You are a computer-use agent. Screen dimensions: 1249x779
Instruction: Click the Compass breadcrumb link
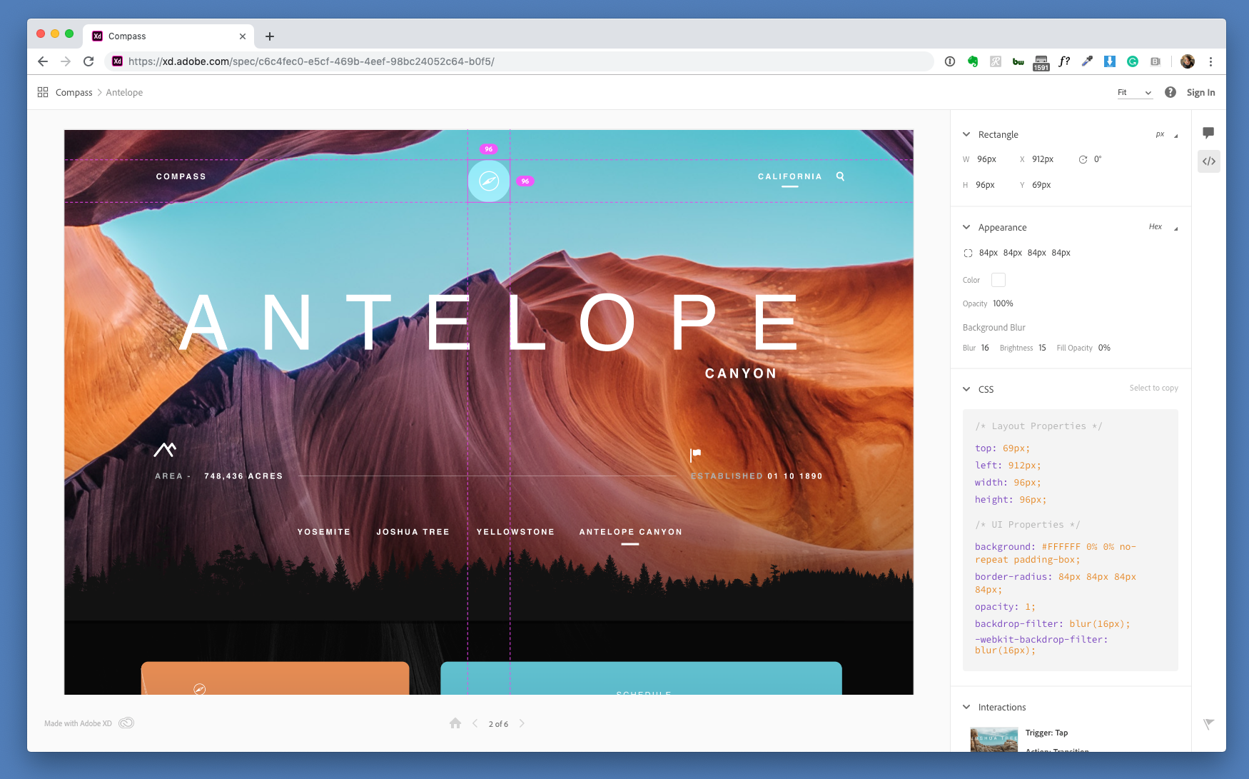pos(74,92)
